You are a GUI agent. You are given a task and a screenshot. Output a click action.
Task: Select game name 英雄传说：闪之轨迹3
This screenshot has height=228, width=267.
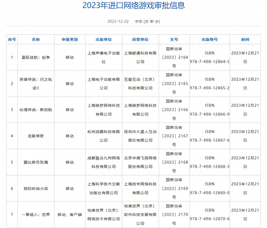coord(36,84)
